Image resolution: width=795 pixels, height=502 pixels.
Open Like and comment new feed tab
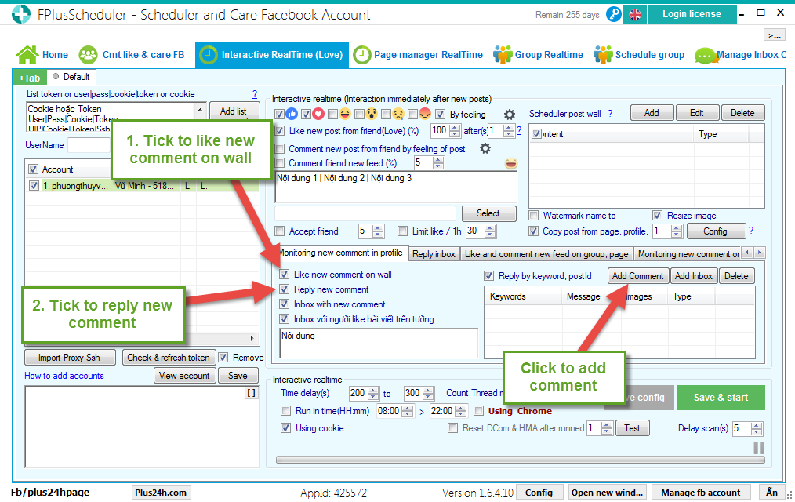(546, 254)
